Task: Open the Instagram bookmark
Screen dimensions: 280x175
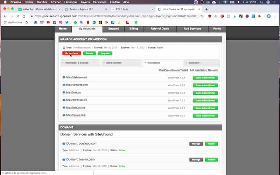Action: tap(61, 22)
